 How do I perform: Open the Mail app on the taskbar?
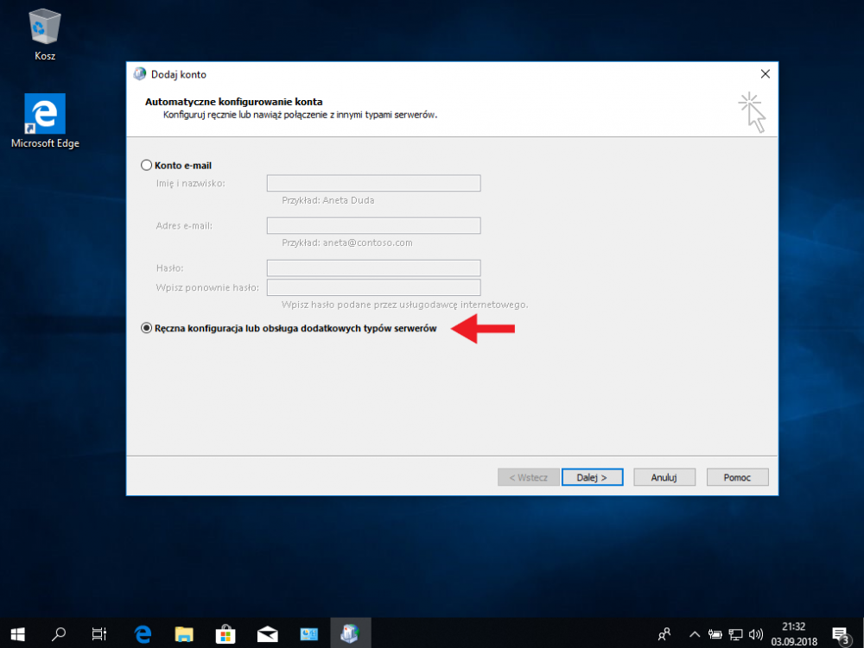pos(267,634)
